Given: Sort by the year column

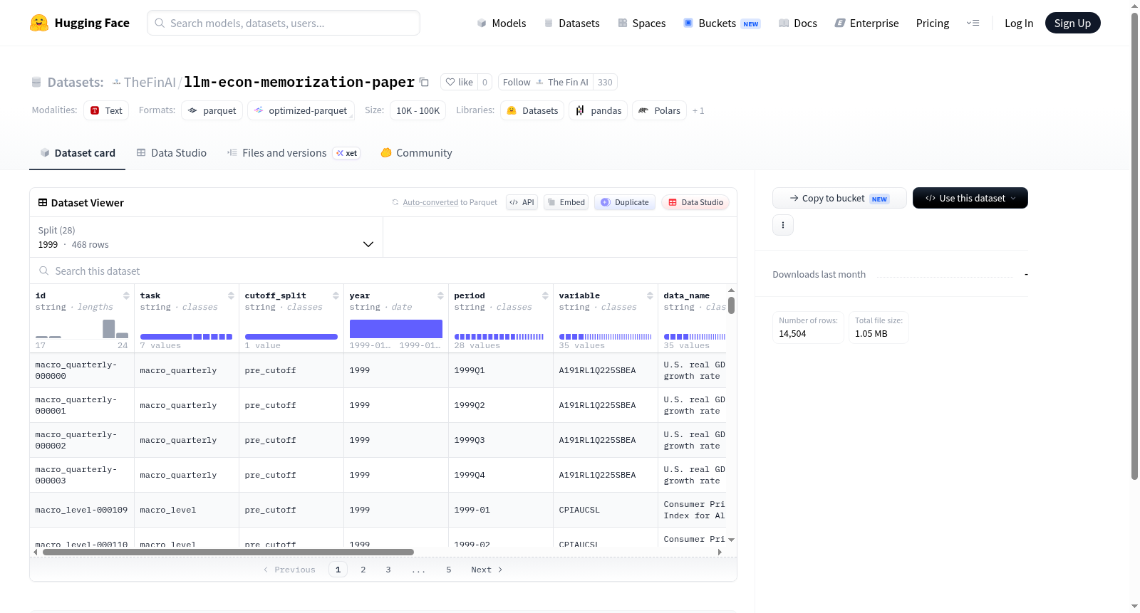Looking at the screenshot, I should pyautogui.click(x=440, y=295).
